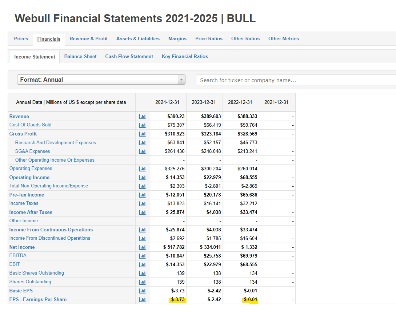396x312 pixels.
Task: Open the Other Ratios tab
Action: 245,39
